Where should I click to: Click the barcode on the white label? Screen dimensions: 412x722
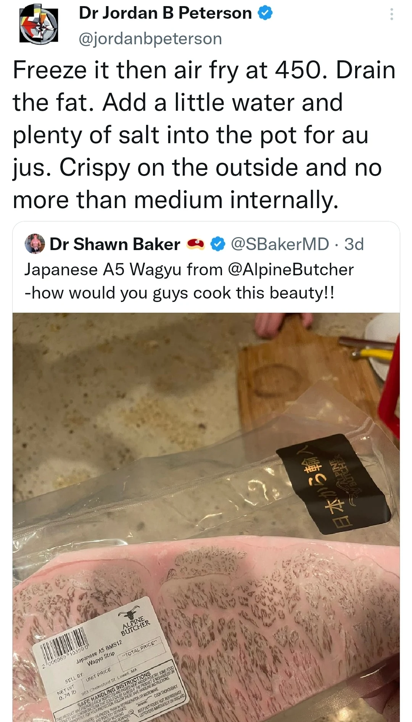pos(64,644)
